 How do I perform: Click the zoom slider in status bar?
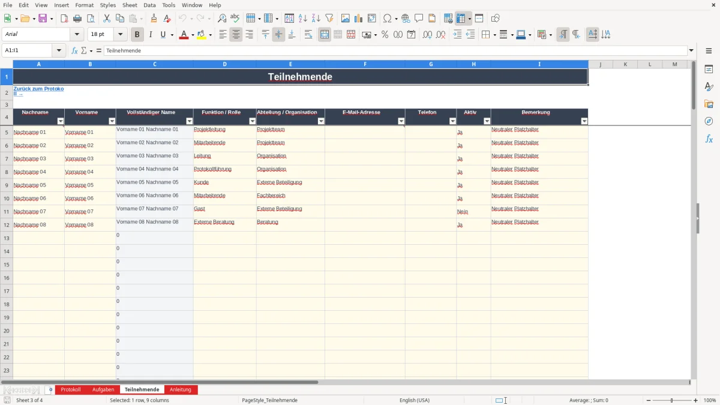pyautogui.click(x=671, y=400)
